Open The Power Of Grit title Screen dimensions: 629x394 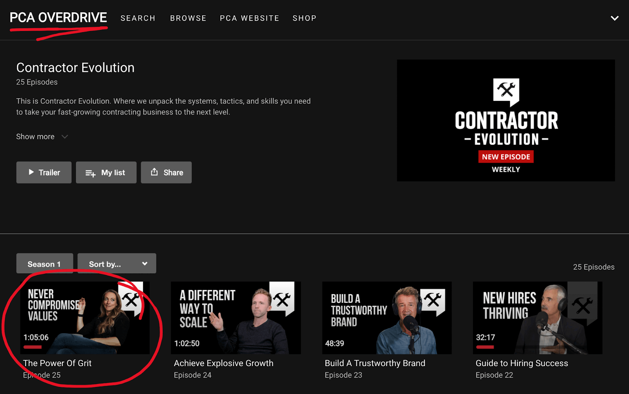click(57, 363)
